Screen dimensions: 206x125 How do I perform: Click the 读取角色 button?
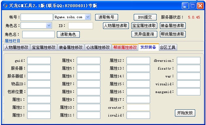[x=68, y=35]
